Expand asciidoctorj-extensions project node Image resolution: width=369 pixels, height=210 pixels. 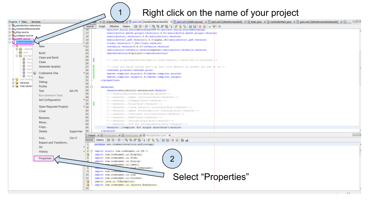10,25
